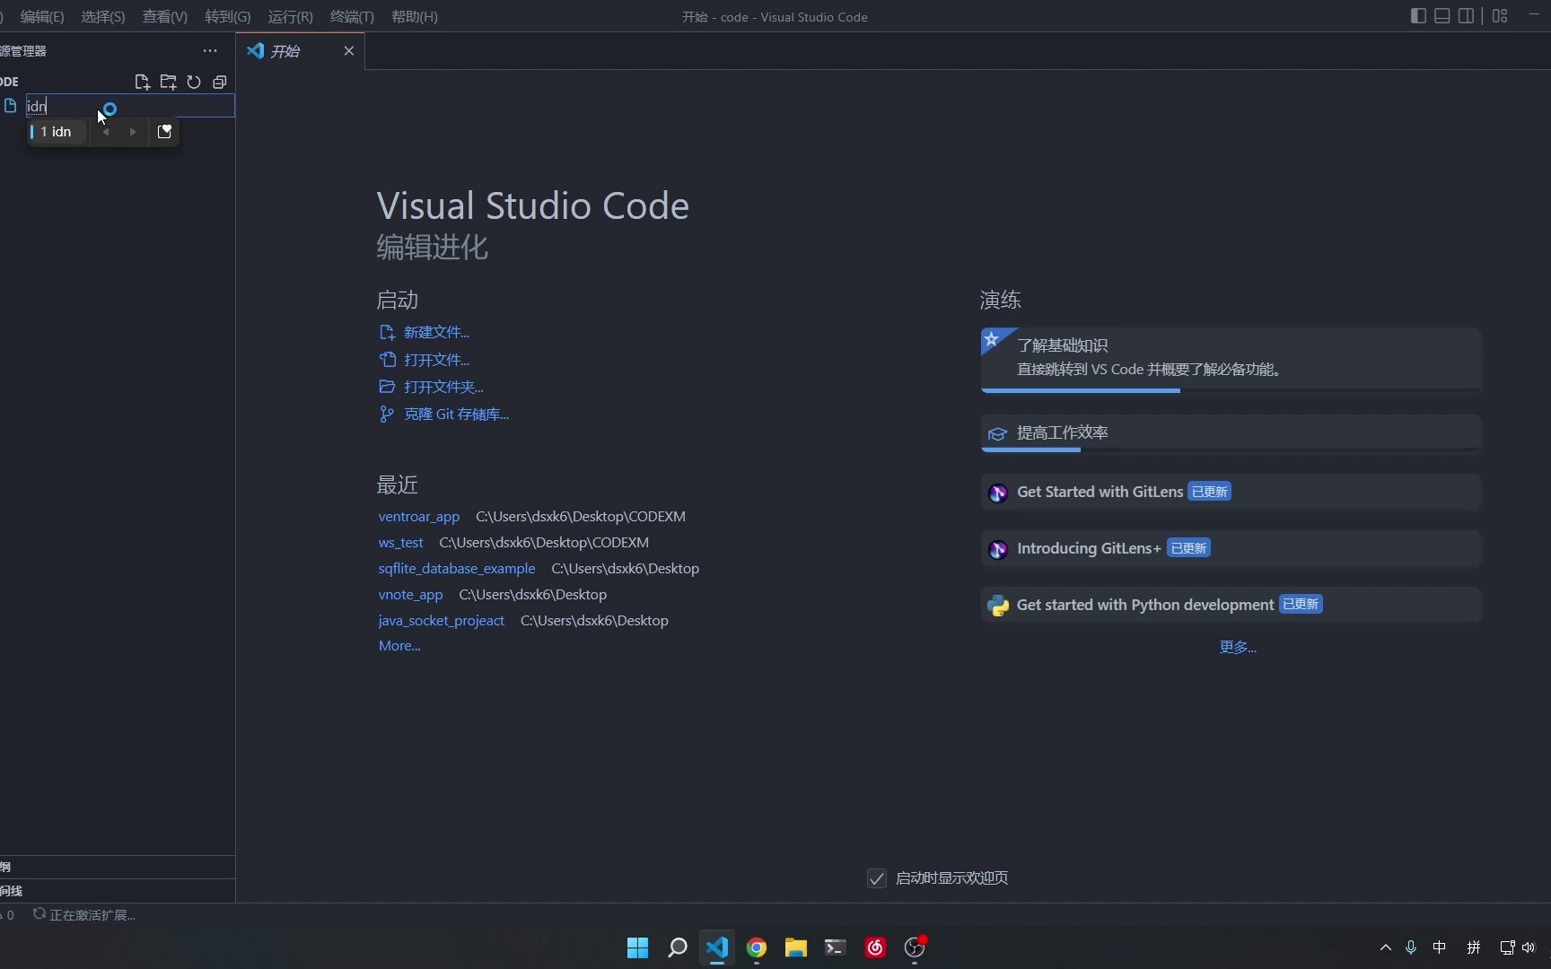
Task: Open Windows taskbar search
Action: pyautogui.click(x=678, y=947)
